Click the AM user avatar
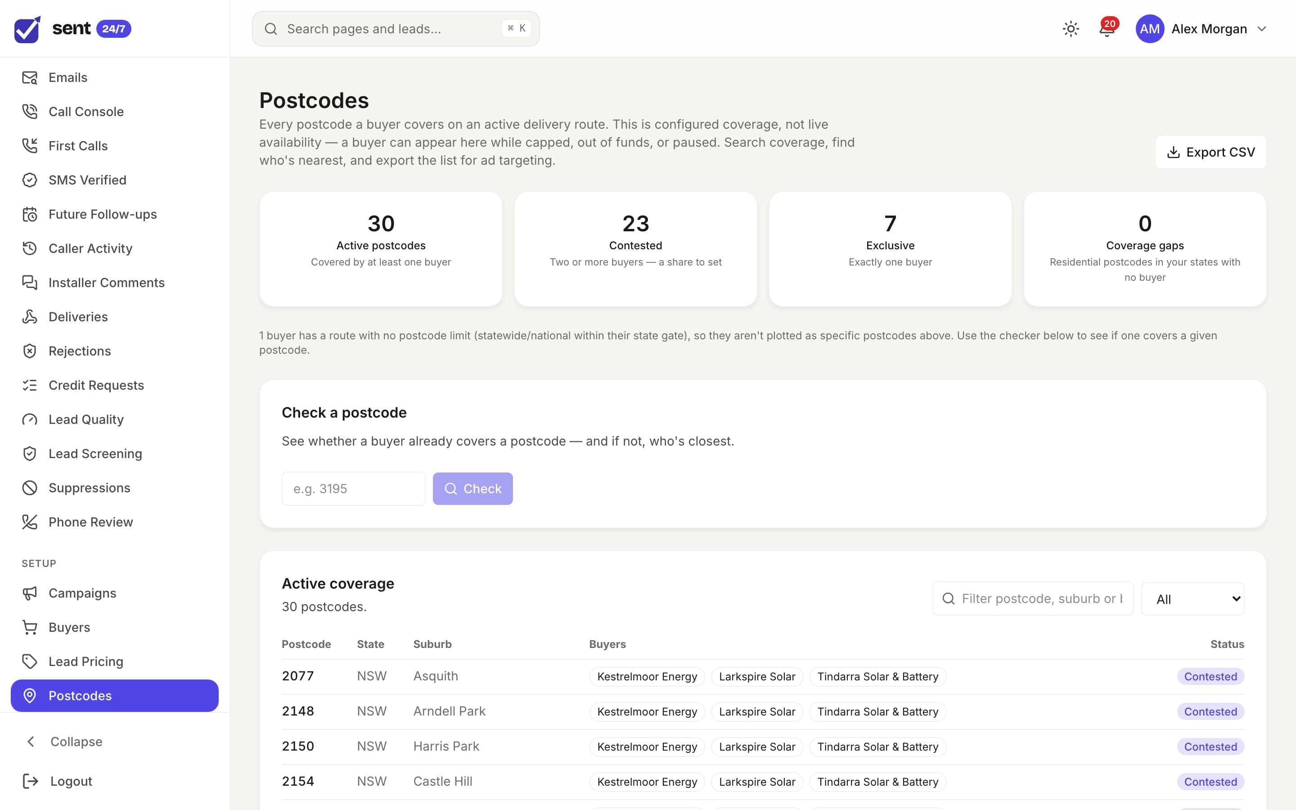 [1149, 29]
